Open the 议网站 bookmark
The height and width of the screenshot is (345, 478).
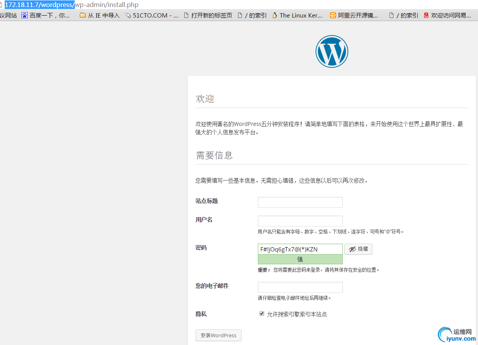pyautogui.click(x=9, y=16)
